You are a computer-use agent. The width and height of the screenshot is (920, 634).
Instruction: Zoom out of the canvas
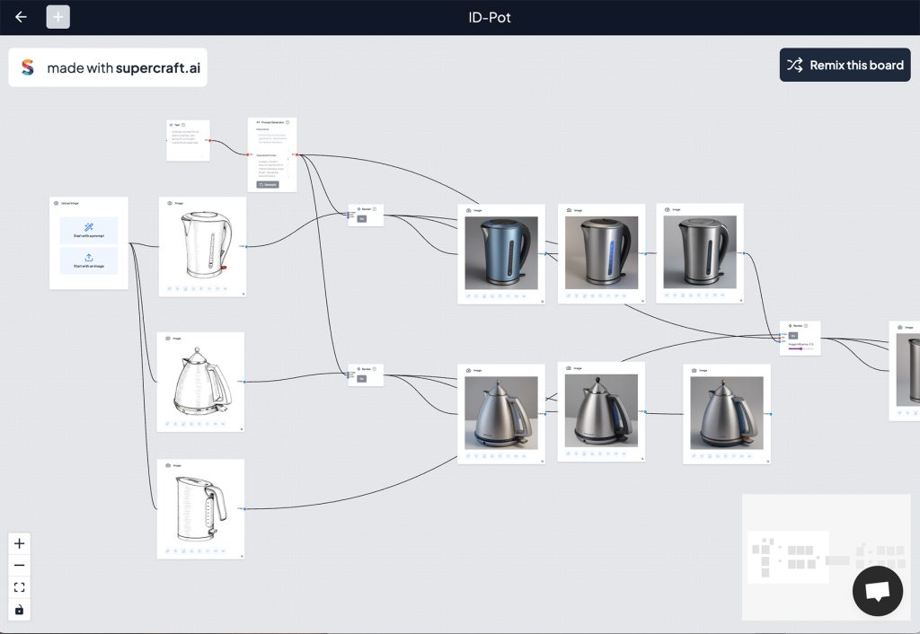(20, 566)
